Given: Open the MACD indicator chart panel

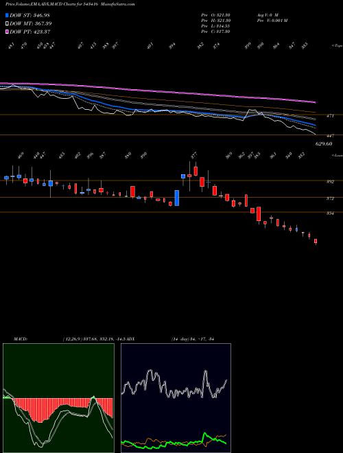Looking at the screenshot, I should 58,398.
